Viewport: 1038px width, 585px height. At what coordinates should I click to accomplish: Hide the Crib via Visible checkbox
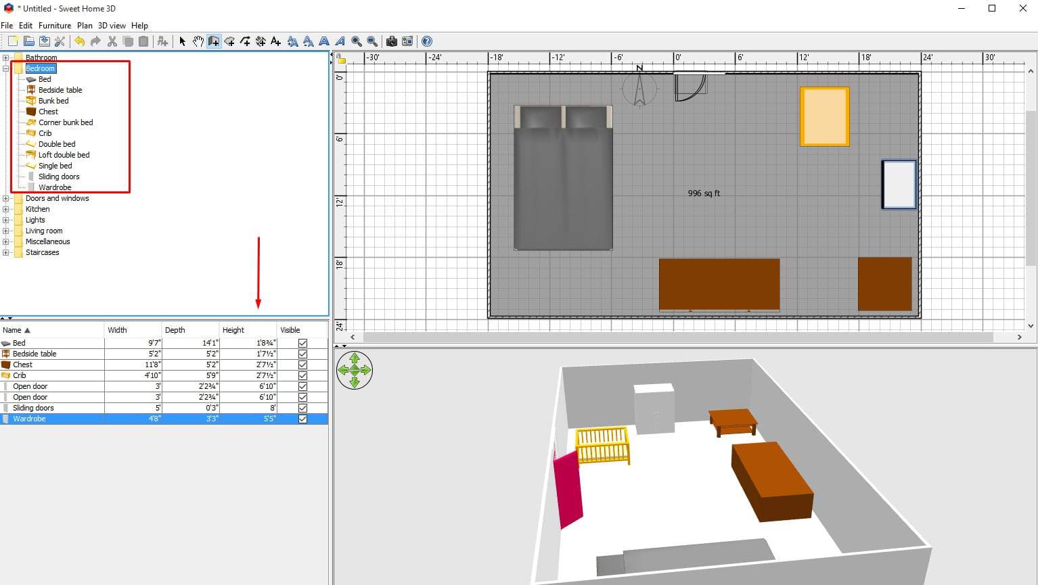click(302, 375)
